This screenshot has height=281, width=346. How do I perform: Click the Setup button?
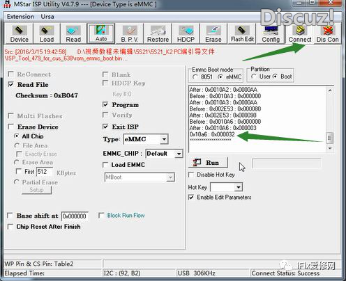[x=36, y=190]
